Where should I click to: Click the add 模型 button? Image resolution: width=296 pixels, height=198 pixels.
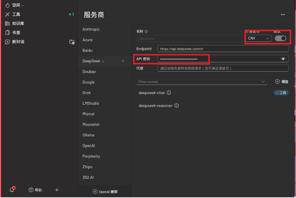(282, 82)
